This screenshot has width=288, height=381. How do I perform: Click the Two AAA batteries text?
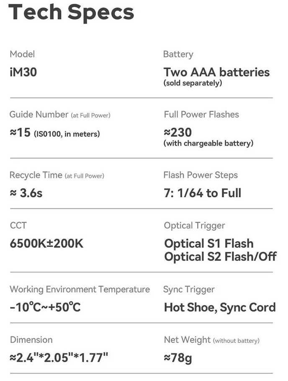216,72
